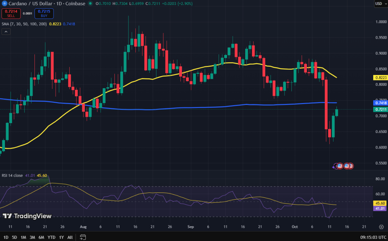Collapse the indicator legend with the arrow

pyautogui.click(x=6, y=32)
